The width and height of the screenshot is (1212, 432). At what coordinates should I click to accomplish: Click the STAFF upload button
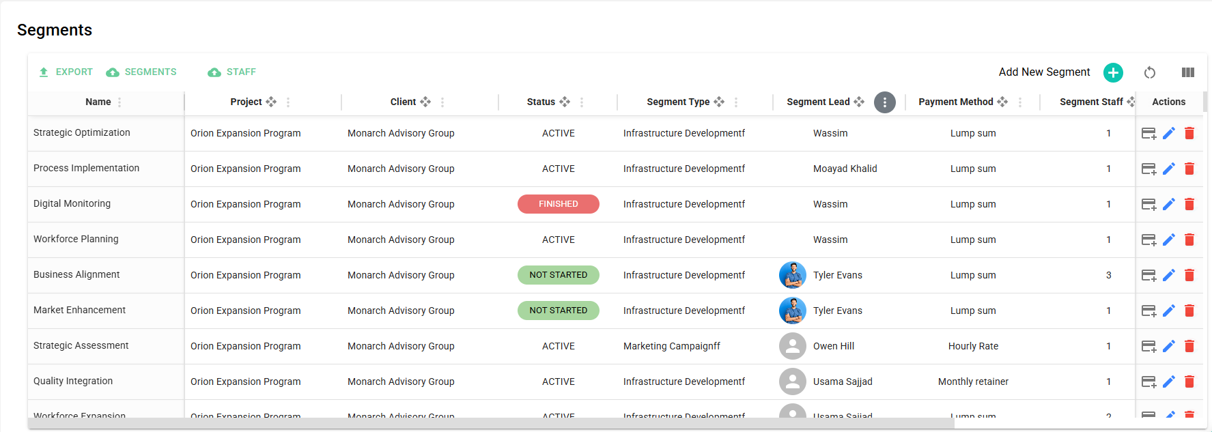232,72
